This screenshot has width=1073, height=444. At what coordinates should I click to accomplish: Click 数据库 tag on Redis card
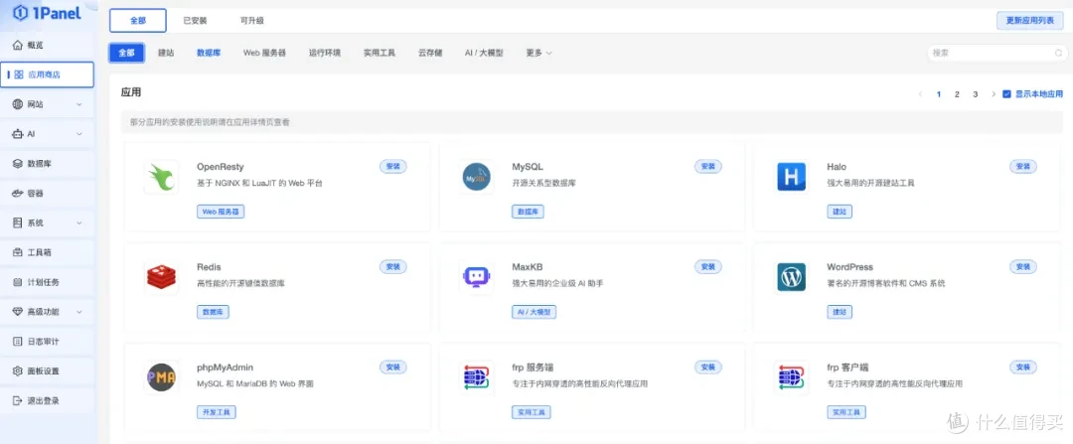213,312
